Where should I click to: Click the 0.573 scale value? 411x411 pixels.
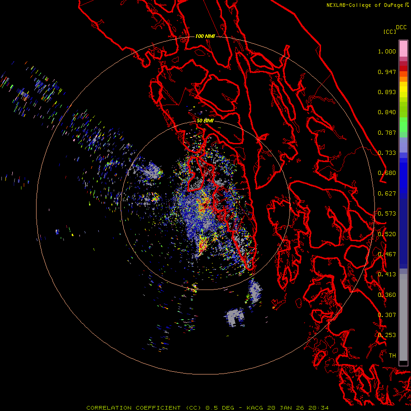[x=387, y=214]
